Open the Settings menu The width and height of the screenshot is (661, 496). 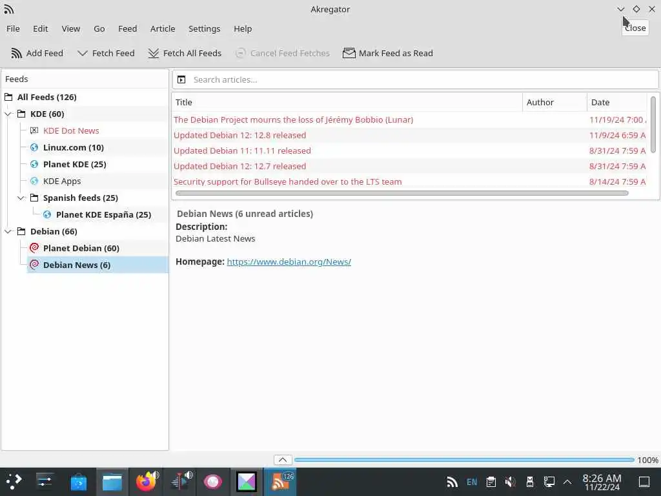[204, 28]
